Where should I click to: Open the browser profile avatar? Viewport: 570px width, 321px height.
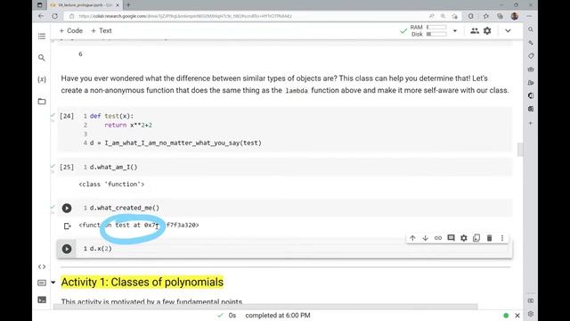point(515,16)
